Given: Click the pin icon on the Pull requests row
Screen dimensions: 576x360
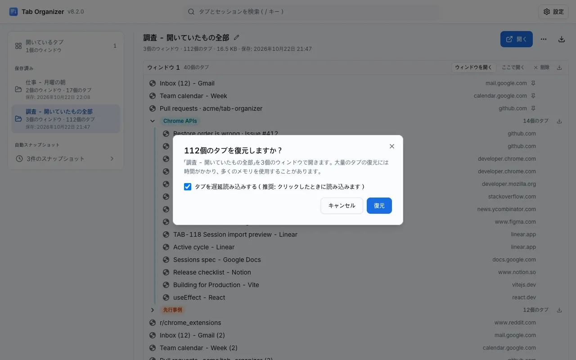Looking at the screenshot, I should 533,108.
